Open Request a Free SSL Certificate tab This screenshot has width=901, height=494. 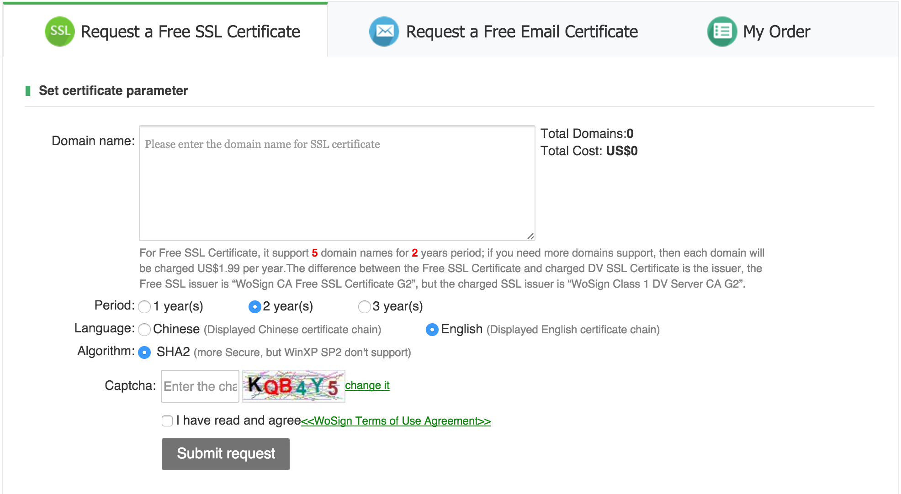coord(165,31)
